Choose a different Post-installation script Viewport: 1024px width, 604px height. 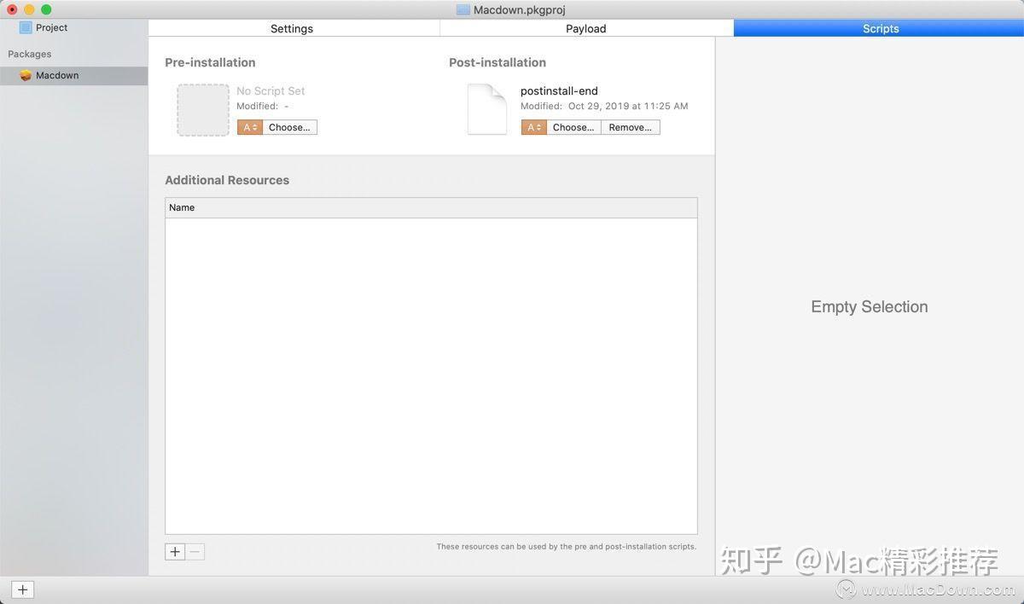point(573,126)
